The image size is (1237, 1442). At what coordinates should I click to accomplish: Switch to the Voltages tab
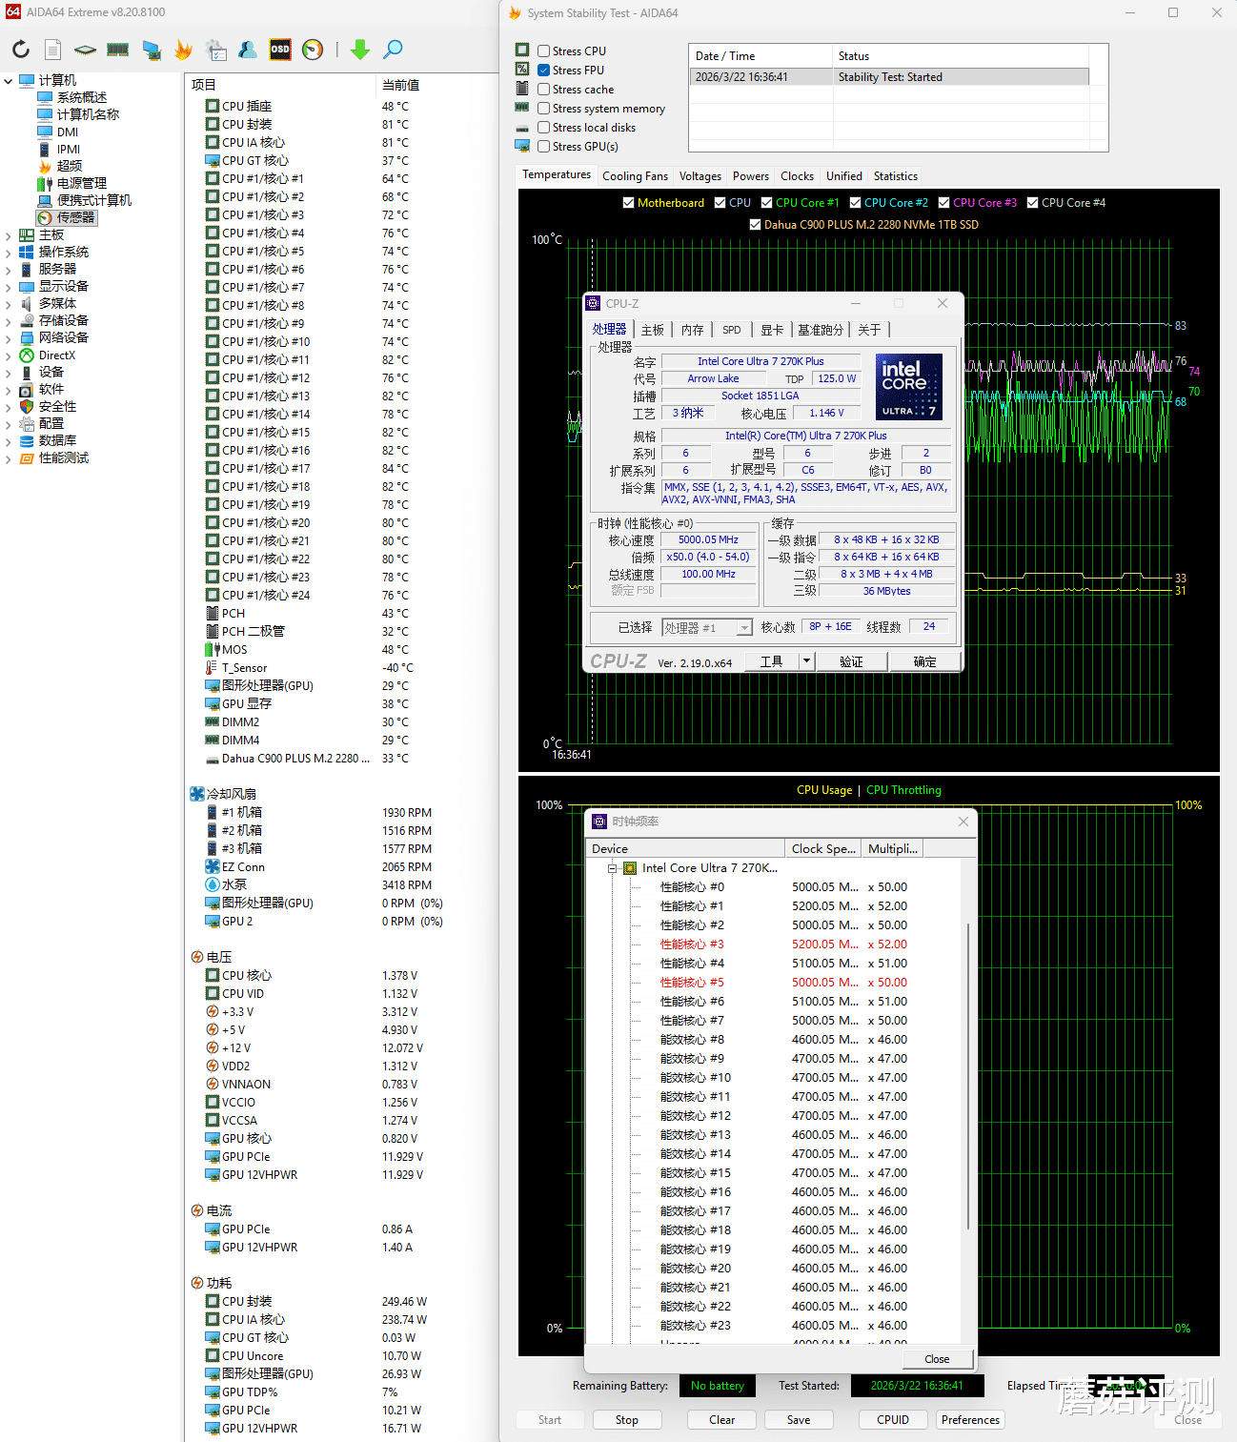pyautogui.click(x=700, y=176)
